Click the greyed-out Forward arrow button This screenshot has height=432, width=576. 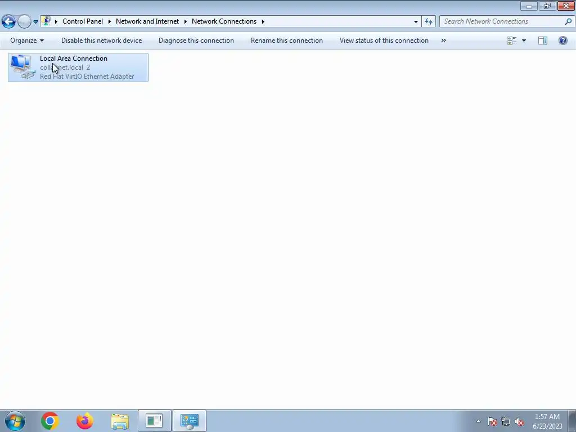tap(24, 22)
